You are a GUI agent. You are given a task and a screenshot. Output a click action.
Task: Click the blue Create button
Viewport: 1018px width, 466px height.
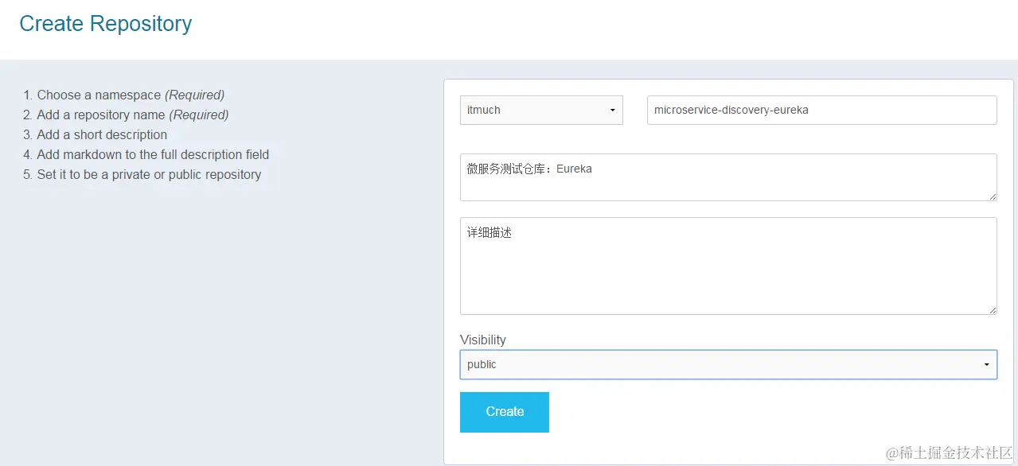click(505, 412)
